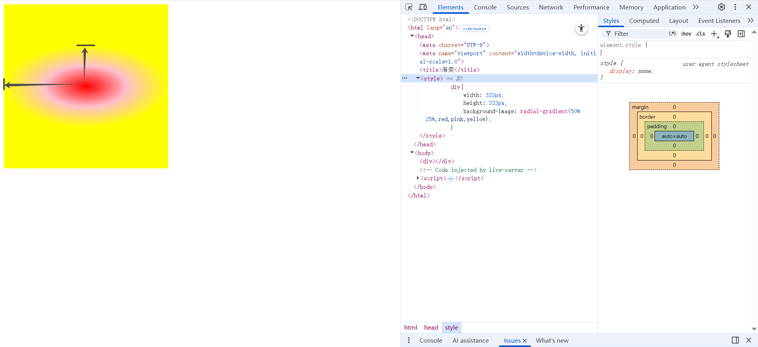Switch to the What's new drawer tab
The width and height of the screenshot is (758, 347).
click(552, 341)
